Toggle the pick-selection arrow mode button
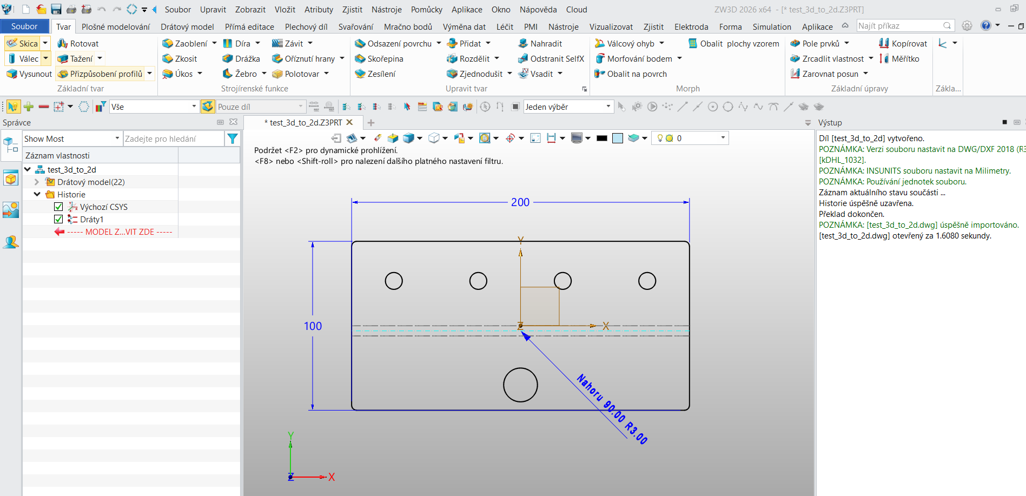 13,107
